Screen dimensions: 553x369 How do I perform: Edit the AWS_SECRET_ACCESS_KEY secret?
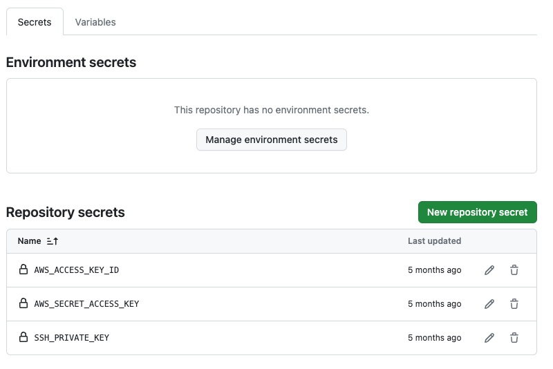[x=489, y=304]
